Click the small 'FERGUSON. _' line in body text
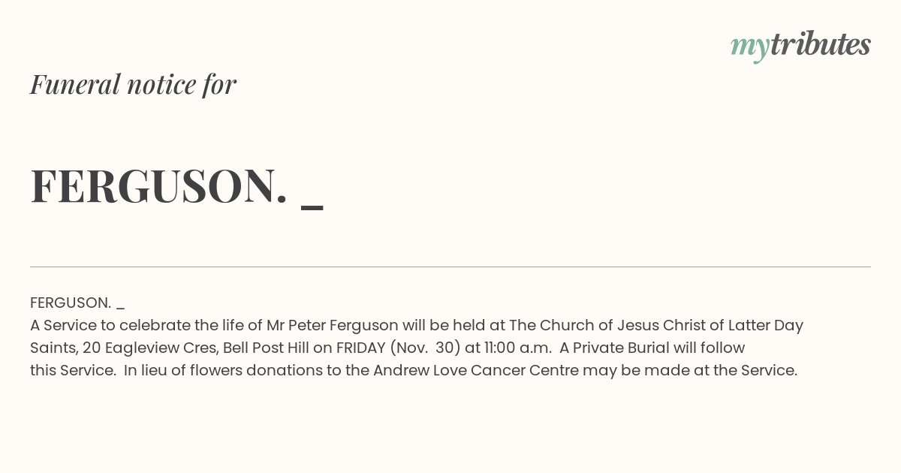Screen dimensions: 901x473 (77, 303)
